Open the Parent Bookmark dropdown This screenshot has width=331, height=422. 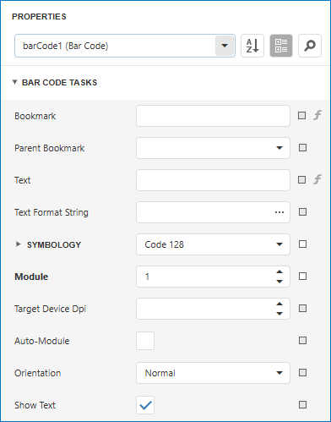[x=213, y=148]
